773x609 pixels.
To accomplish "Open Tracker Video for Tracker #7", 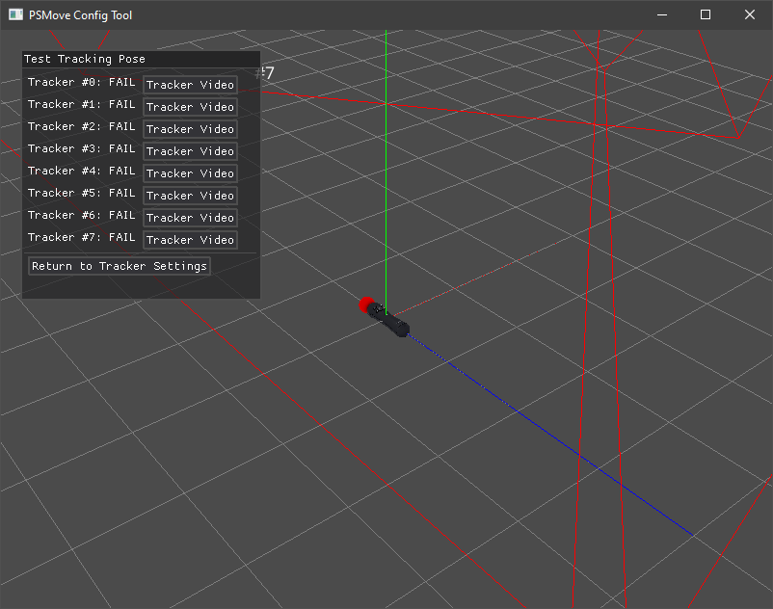I will (190, 240).
